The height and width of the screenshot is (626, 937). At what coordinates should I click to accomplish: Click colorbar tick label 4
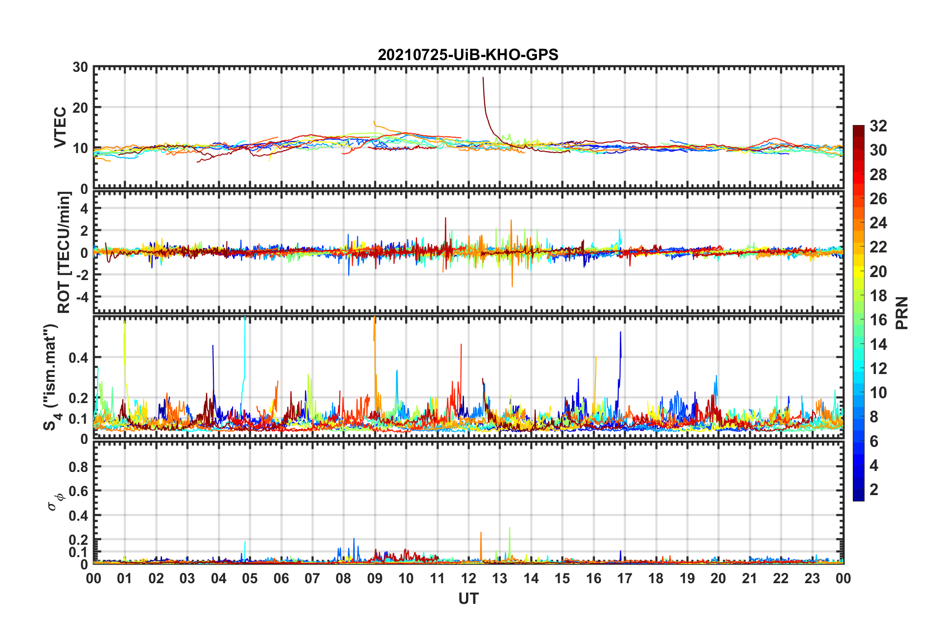coord(874,466)
